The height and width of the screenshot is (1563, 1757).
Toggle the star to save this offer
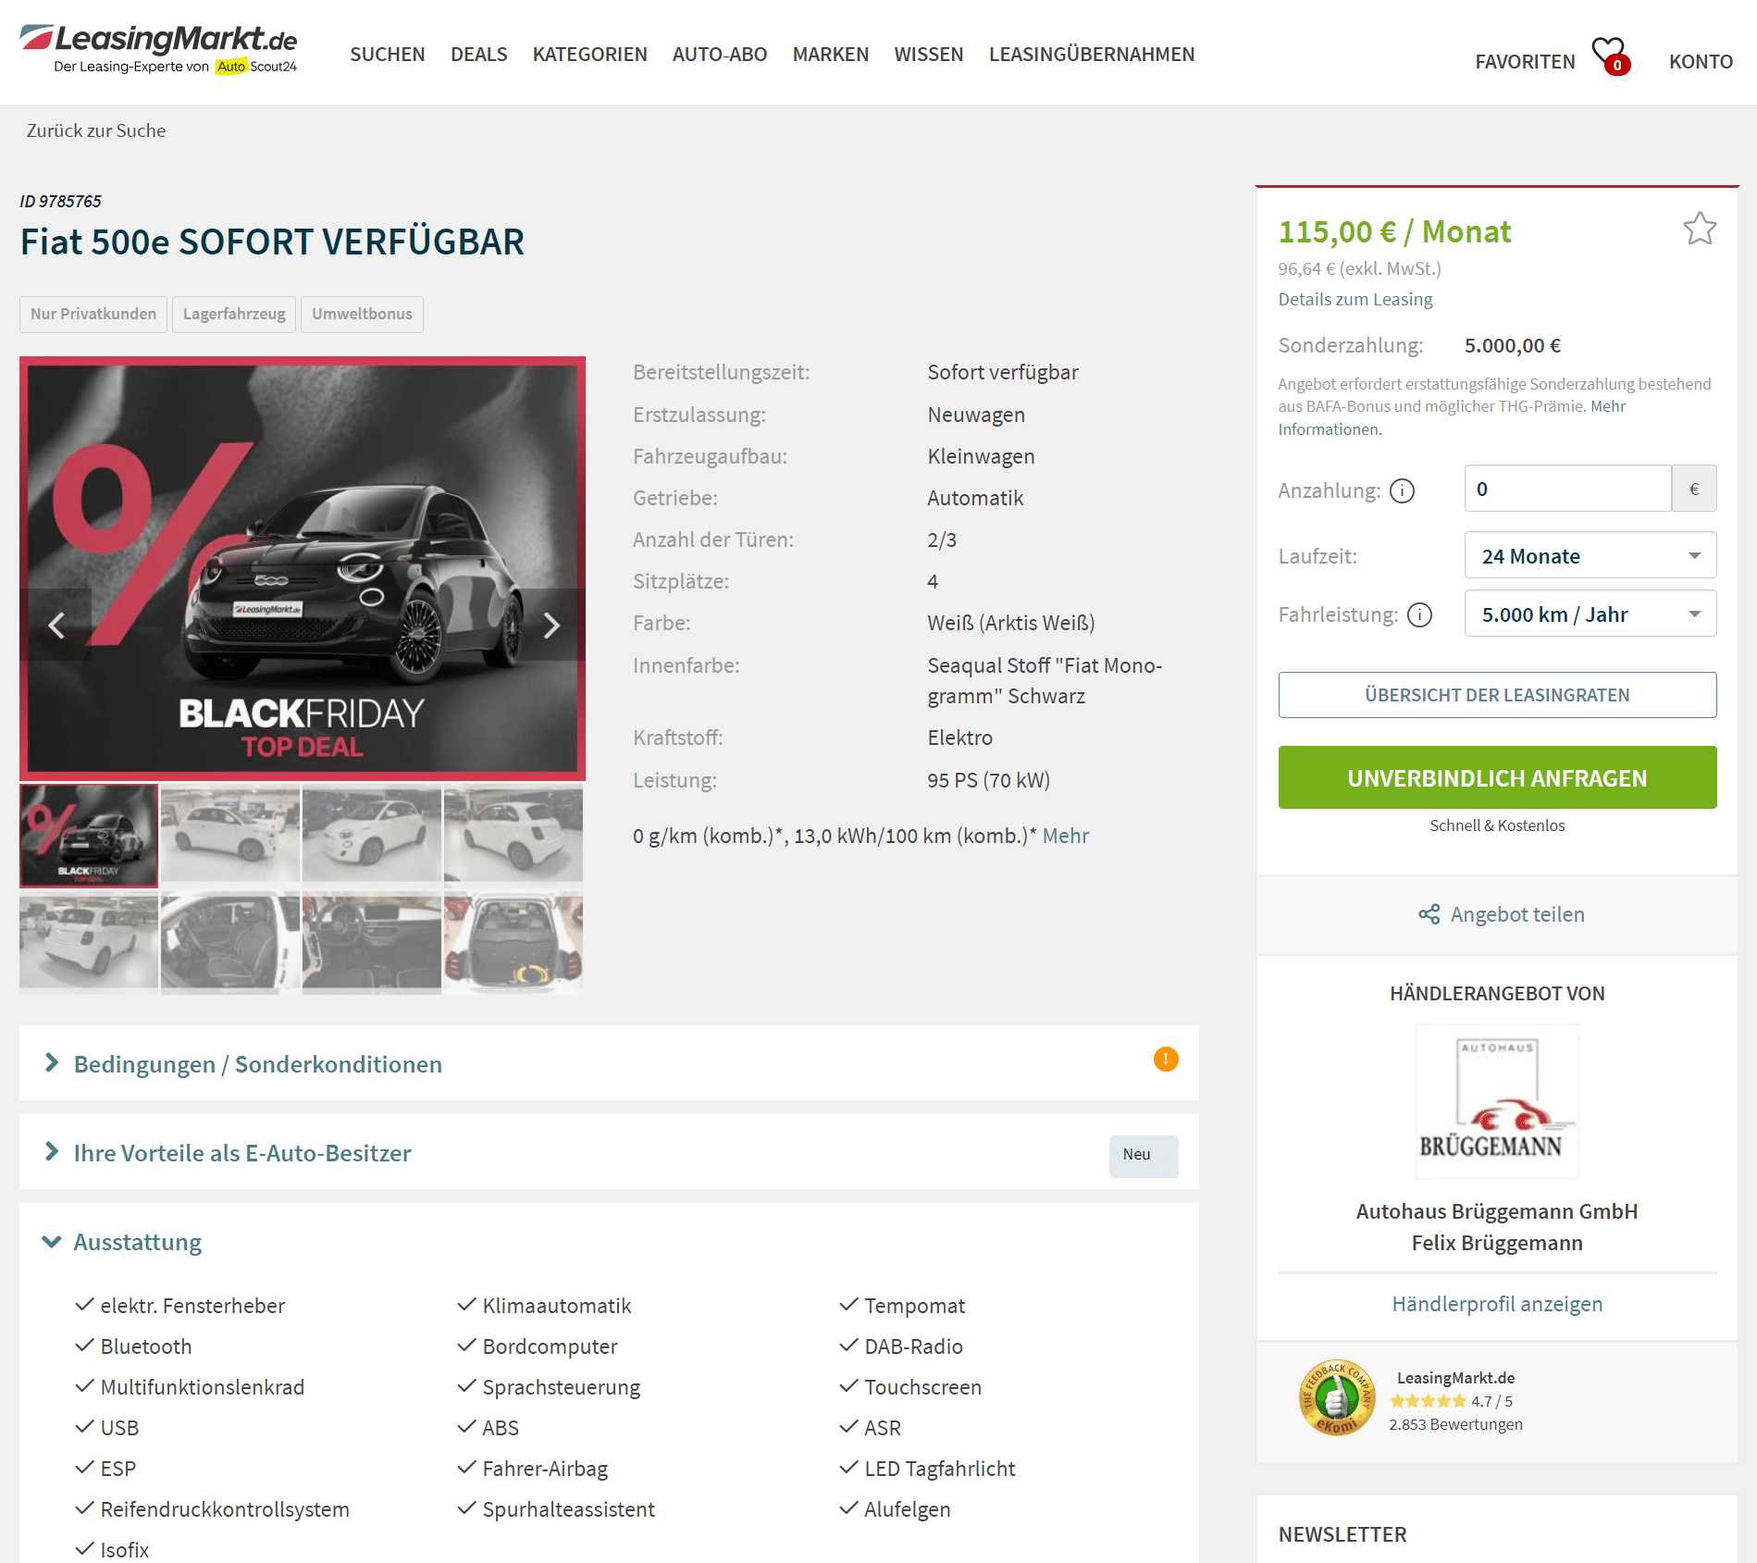(1700, 229)
